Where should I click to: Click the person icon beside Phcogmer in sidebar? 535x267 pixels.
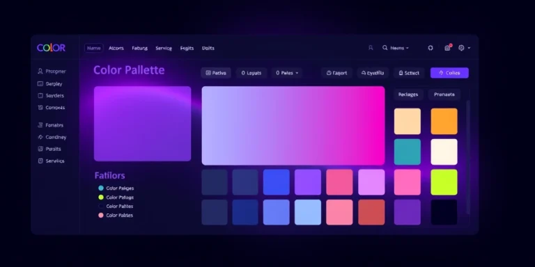click(x=40, y=71)
